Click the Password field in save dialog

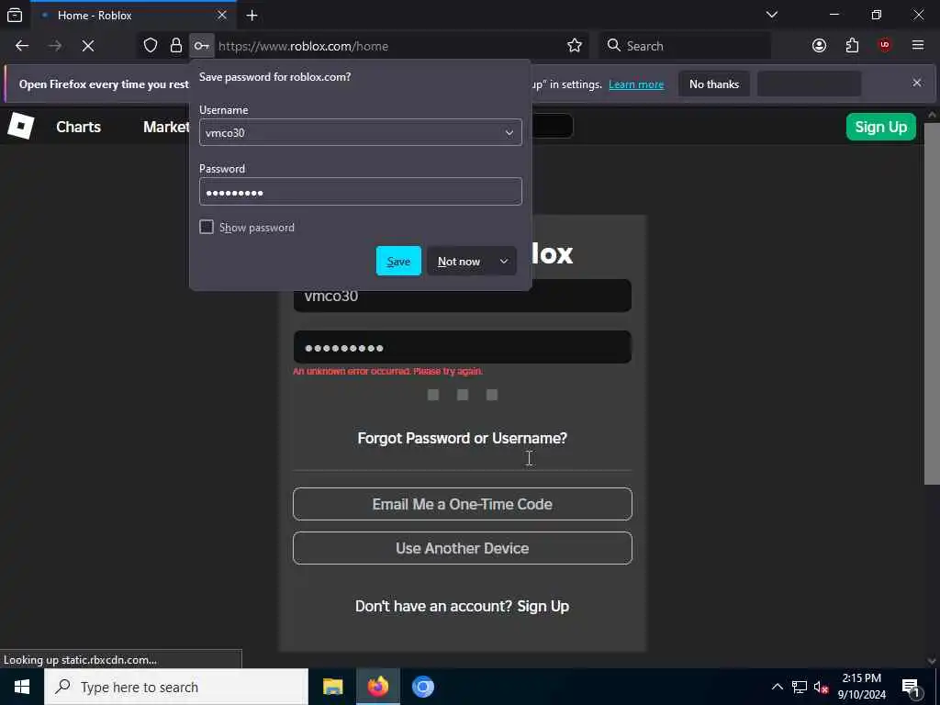click(360, 192)
